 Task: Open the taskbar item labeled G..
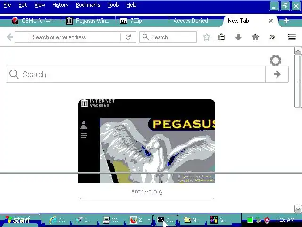click(219, 220)
